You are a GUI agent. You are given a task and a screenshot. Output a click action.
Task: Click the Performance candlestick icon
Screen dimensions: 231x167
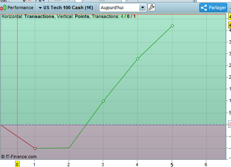3,8
